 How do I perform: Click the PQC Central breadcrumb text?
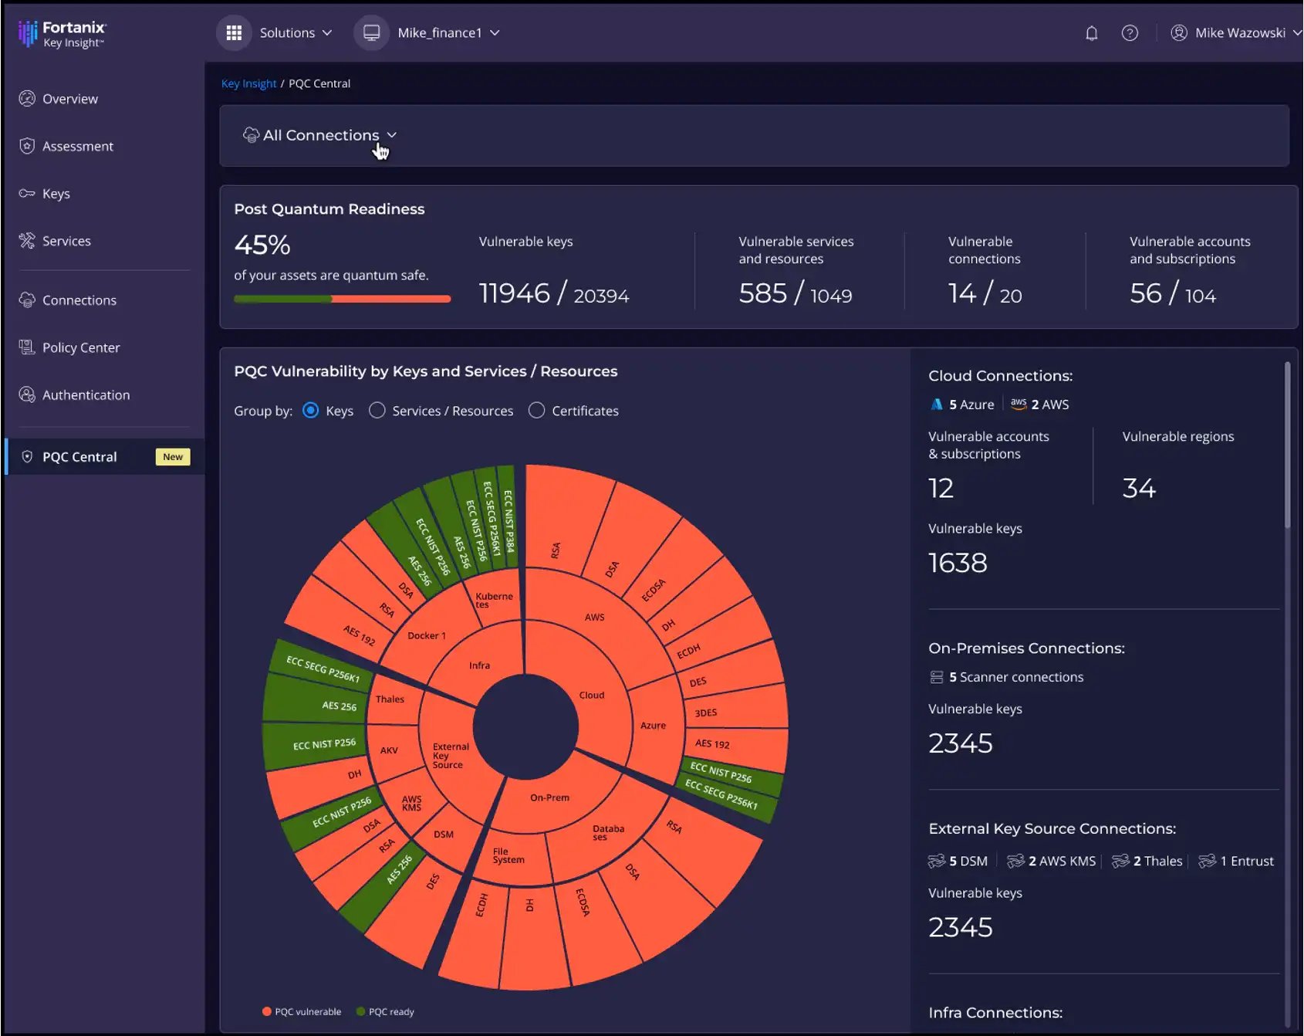coord(319,83)
